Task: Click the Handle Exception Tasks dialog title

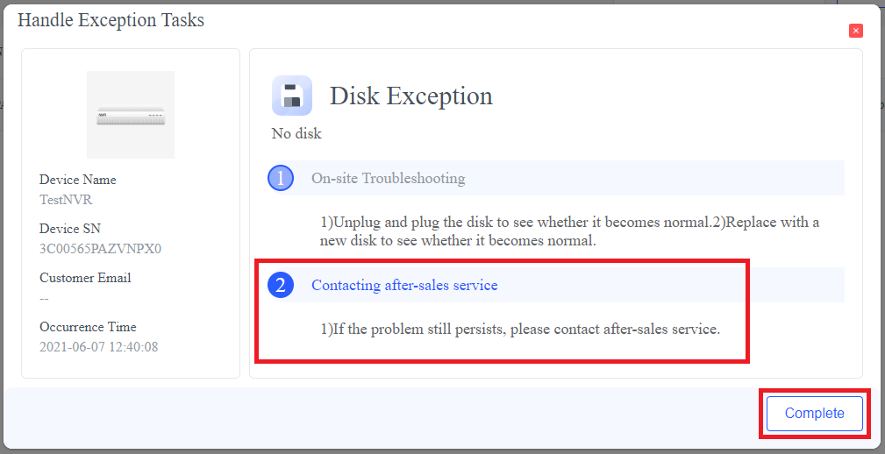Action: (x=111, y=20)
